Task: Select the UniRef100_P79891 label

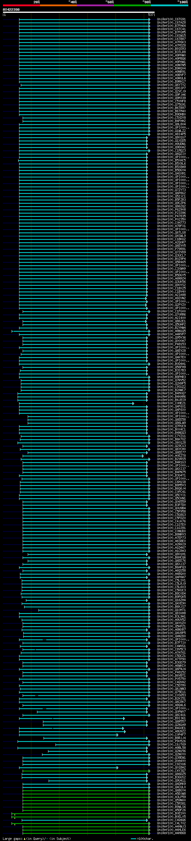Action: point(171,249)
